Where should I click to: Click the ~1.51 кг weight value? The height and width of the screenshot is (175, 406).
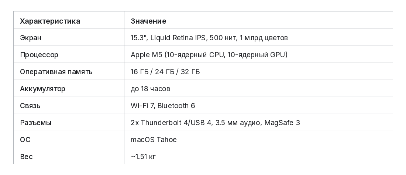143,157
